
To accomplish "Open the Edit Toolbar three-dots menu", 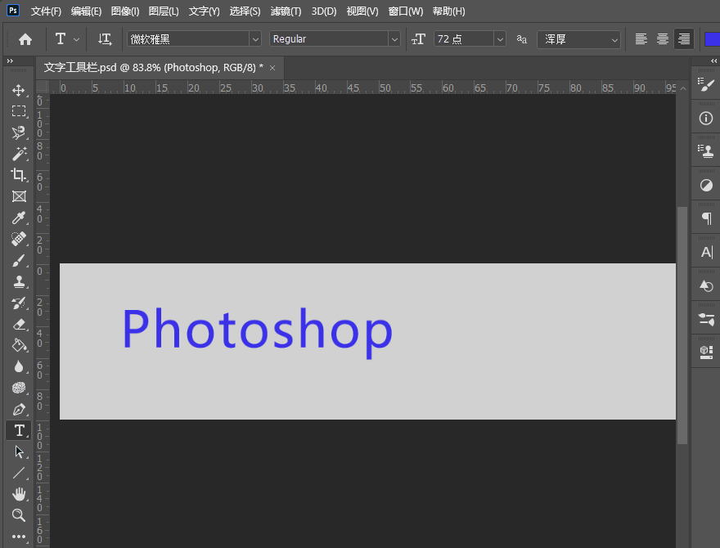I will click(x=18, y=536).
